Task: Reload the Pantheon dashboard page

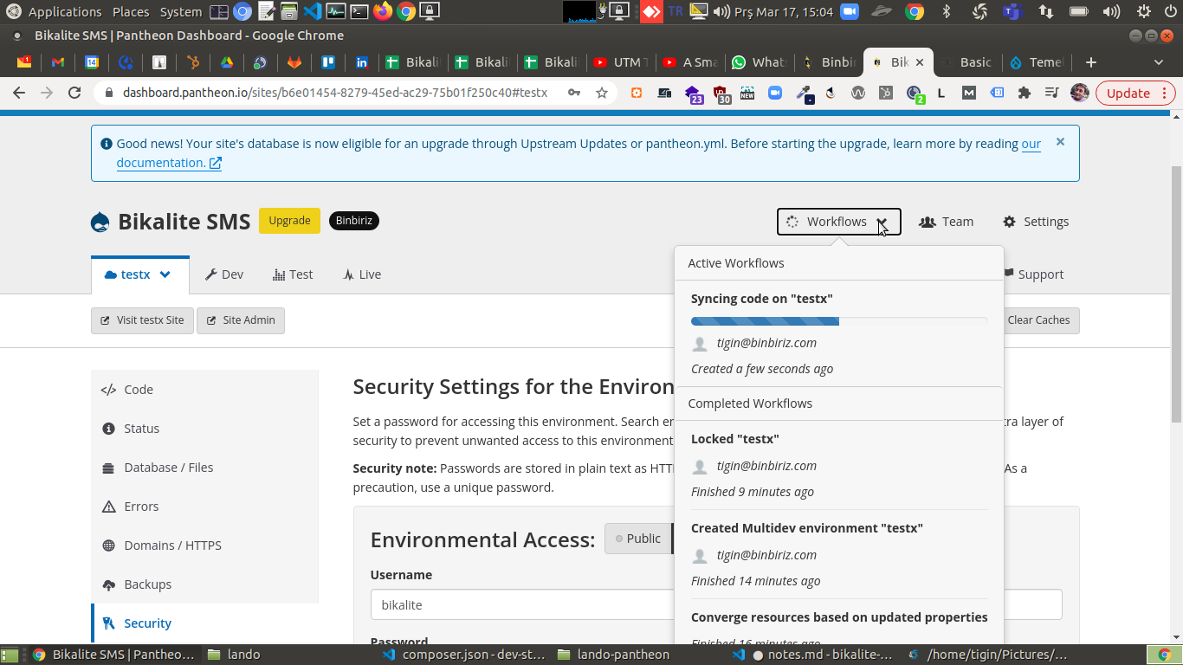Action: (74, 93)
